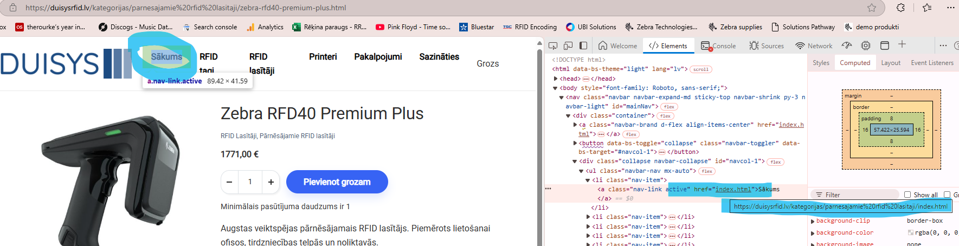Open the RFID Encoding bookmark
This screenshot has height=246, width=959.
coord(530,27)
